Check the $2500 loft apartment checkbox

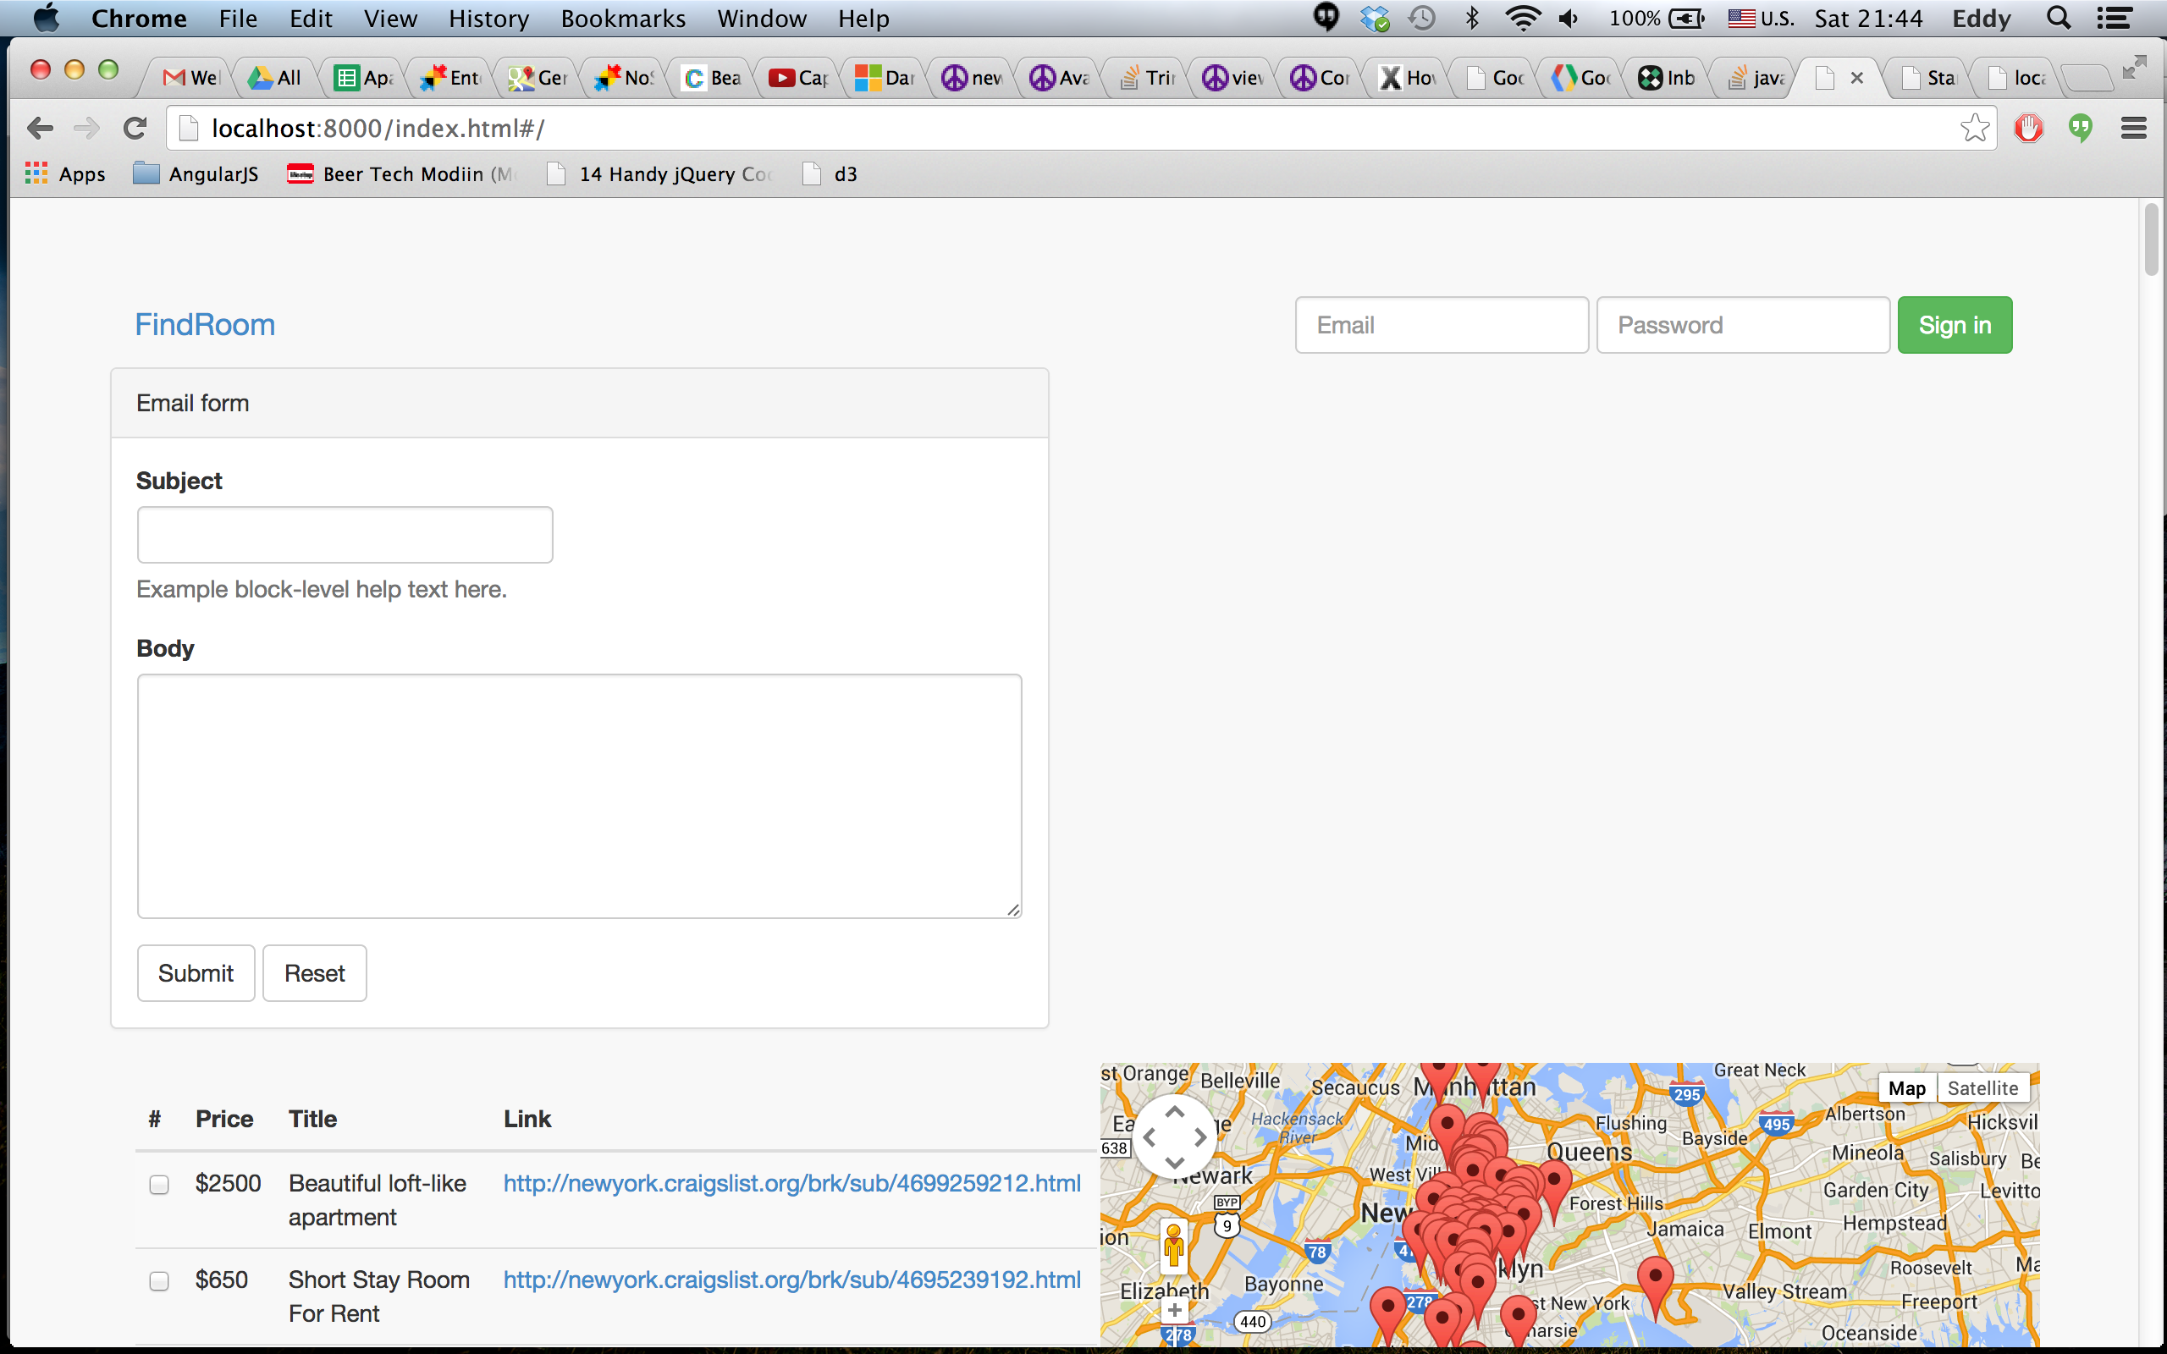tap(159, 1185)
